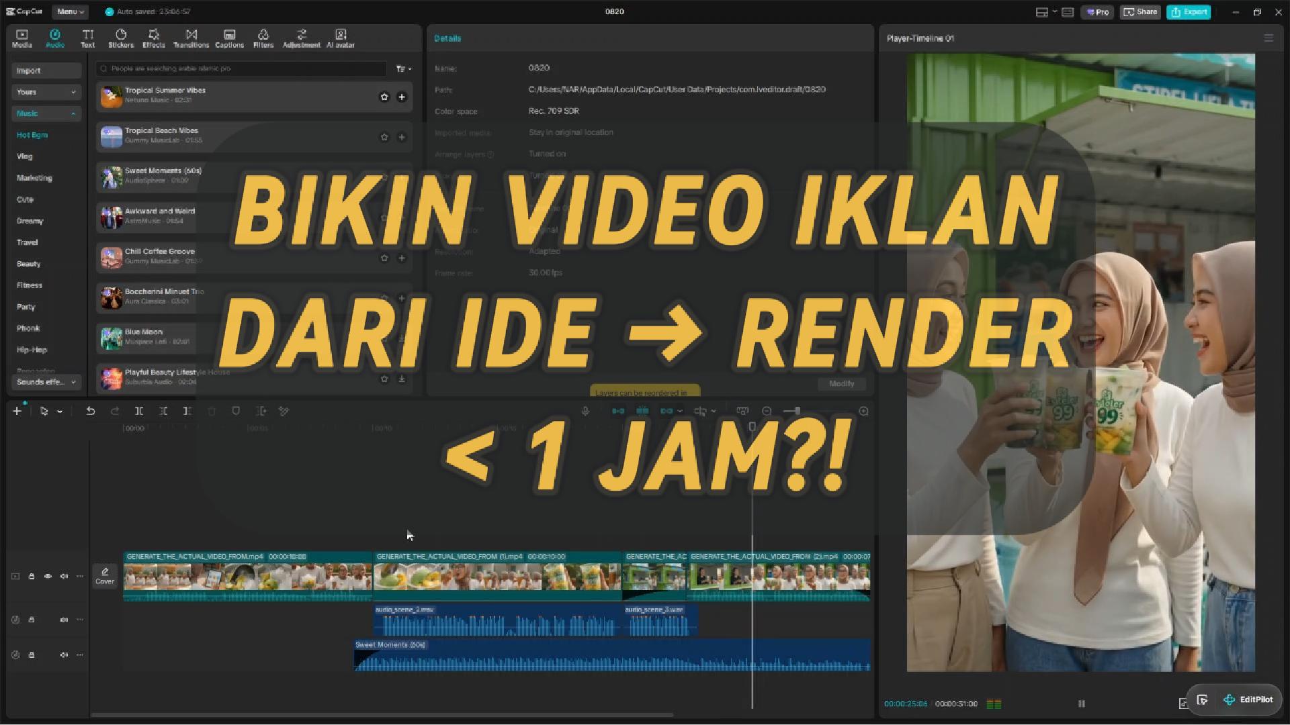Favorite the Chill Coffee Groove track
Screen dimensions: 1290x725
[384, 258]
